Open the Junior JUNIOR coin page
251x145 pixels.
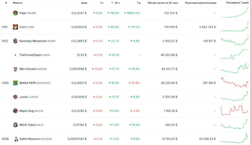[x=29, y=97]
